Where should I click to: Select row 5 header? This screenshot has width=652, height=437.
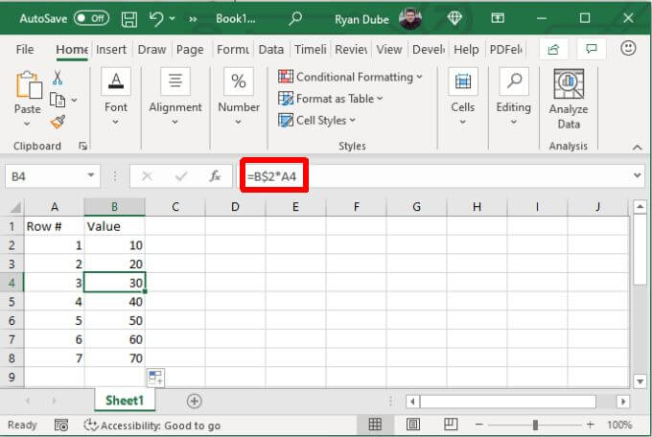pyautogui.click(x=12, y=302)
